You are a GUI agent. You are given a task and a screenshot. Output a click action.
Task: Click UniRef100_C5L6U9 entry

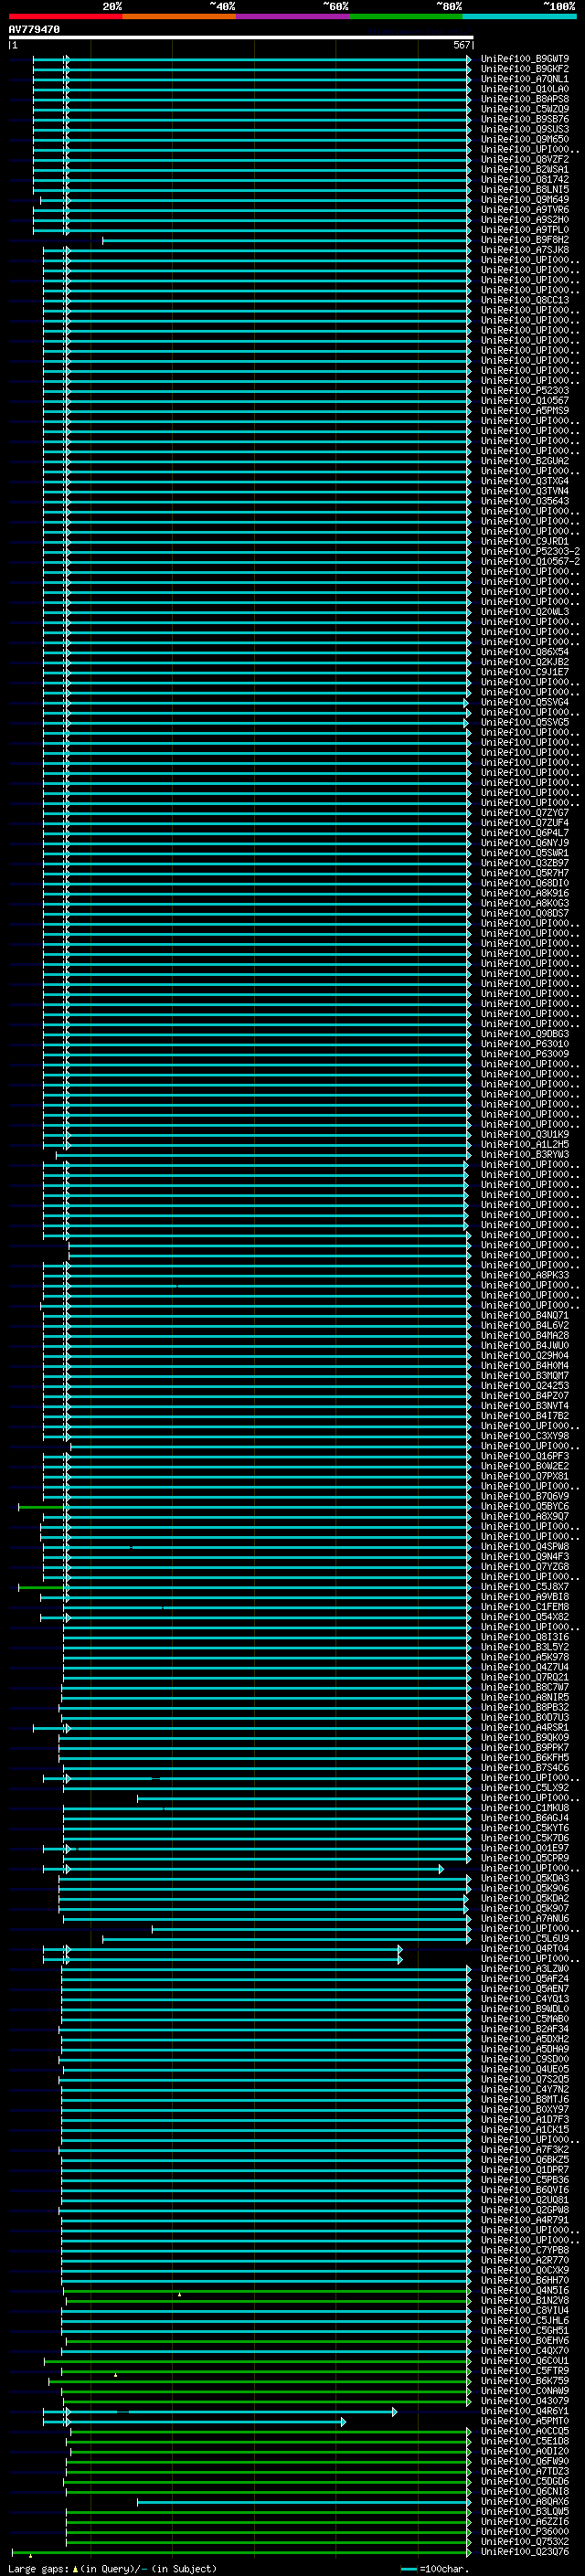coord(524,1938)
